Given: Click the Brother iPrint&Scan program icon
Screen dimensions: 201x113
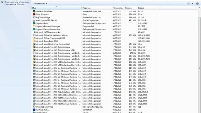Looking at the screenshot, I should [x=34, y=11].
